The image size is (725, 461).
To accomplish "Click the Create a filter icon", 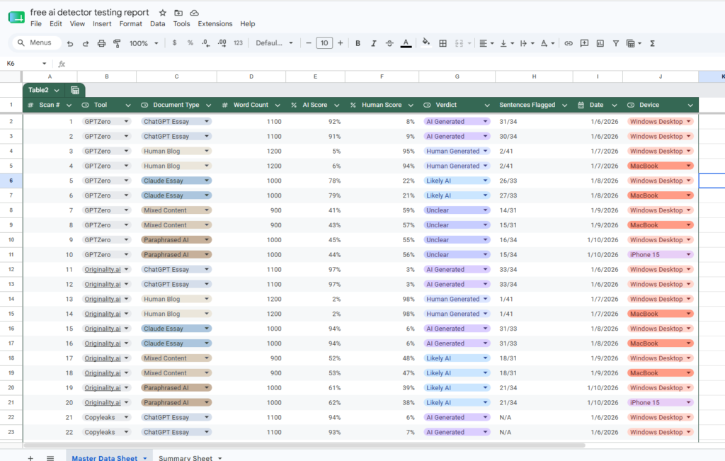I will click(616, 43).
